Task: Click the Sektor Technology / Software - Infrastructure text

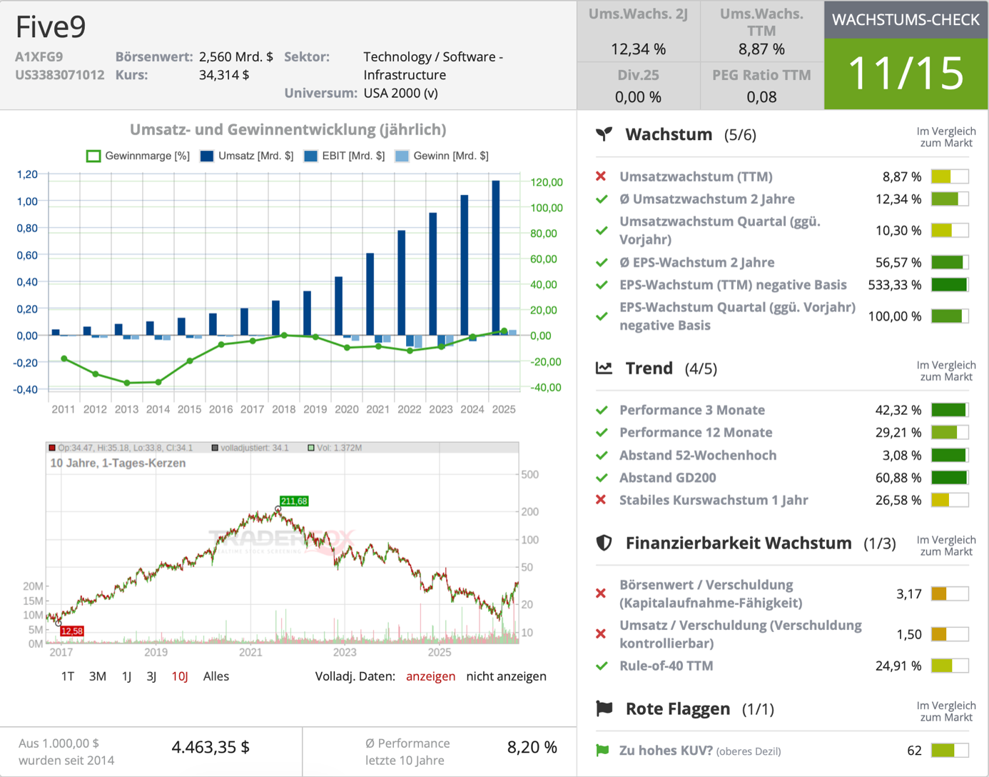Action: (x=433, y=66)
